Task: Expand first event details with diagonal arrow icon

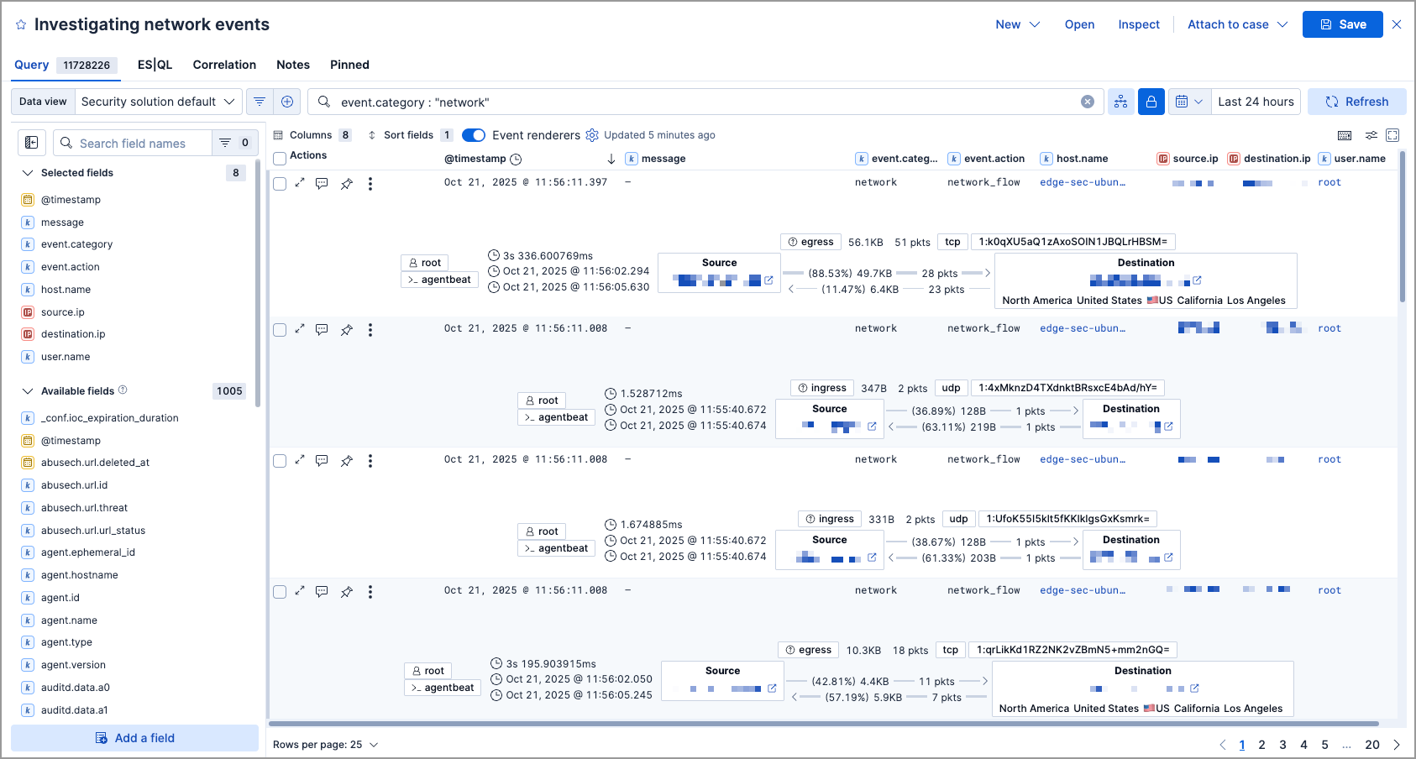Action: tap(301, 183)
